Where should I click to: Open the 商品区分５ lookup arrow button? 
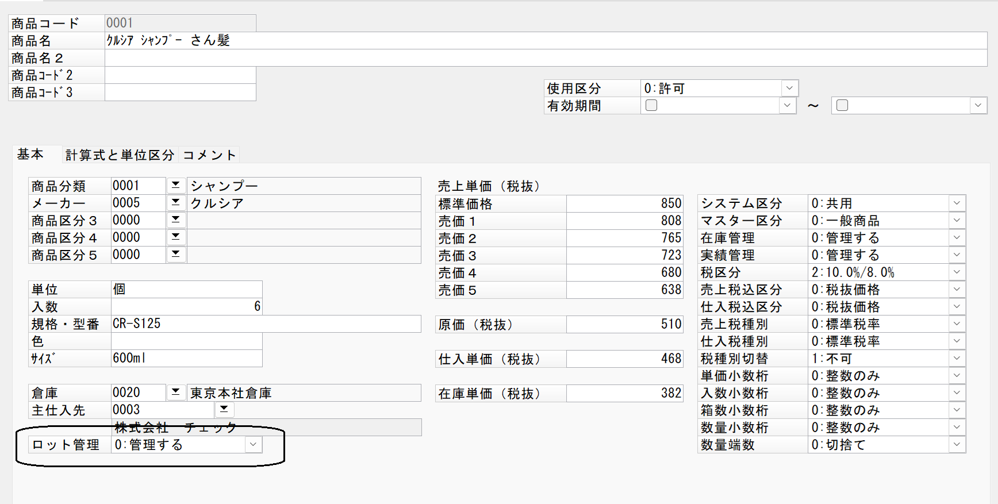pos(176,254)
